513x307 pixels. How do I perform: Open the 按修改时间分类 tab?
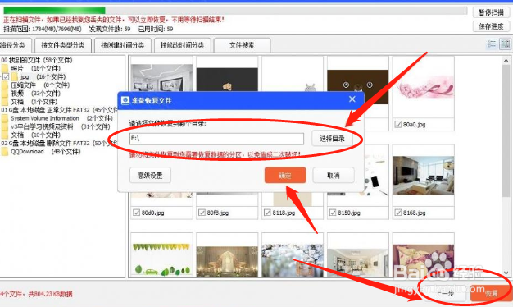[182, 45]
